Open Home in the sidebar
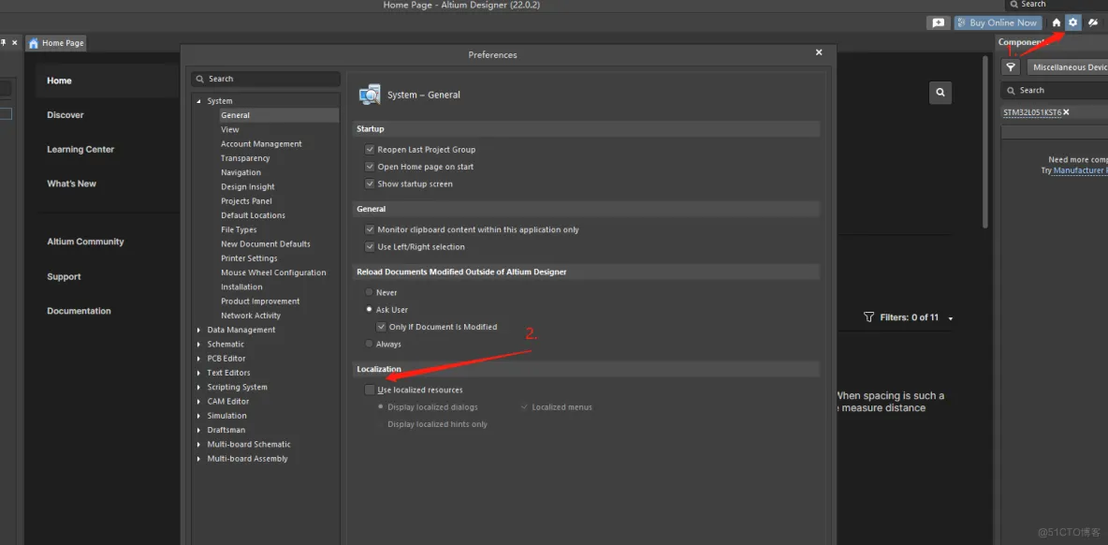 tap(59, 81)
